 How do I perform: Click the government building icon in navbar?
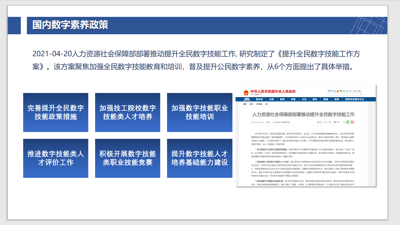[247, 99]
